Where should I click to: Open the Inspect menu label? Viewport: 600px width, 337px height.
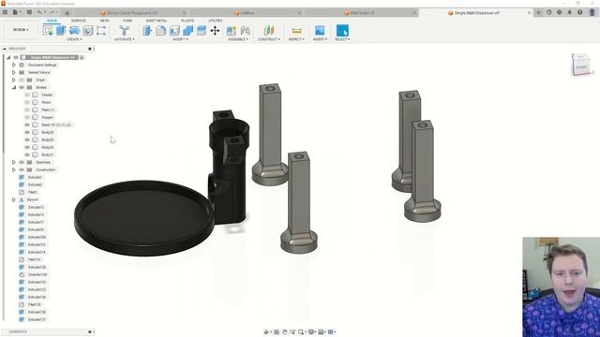coord(296,39)
